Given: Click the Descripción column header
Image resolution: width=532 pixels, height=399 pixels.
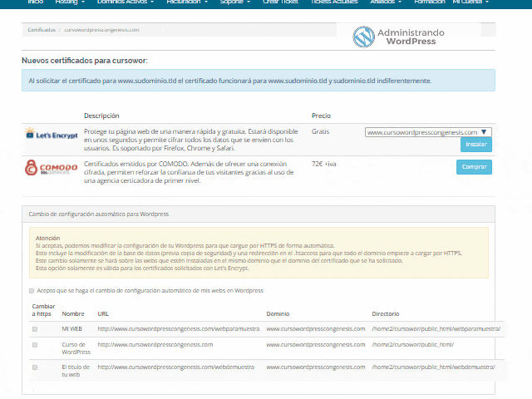Looking at the screenshot, I should pyautogui.click(x=101, y=116).
